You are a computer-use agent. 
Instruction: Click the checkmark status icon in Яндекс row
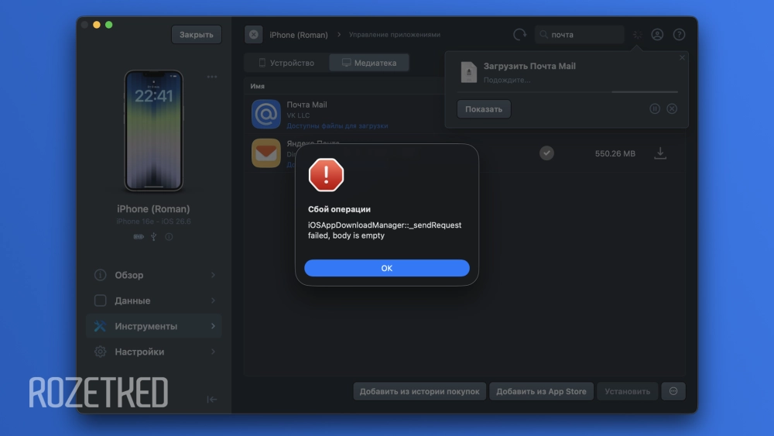[x=546, y=153]
